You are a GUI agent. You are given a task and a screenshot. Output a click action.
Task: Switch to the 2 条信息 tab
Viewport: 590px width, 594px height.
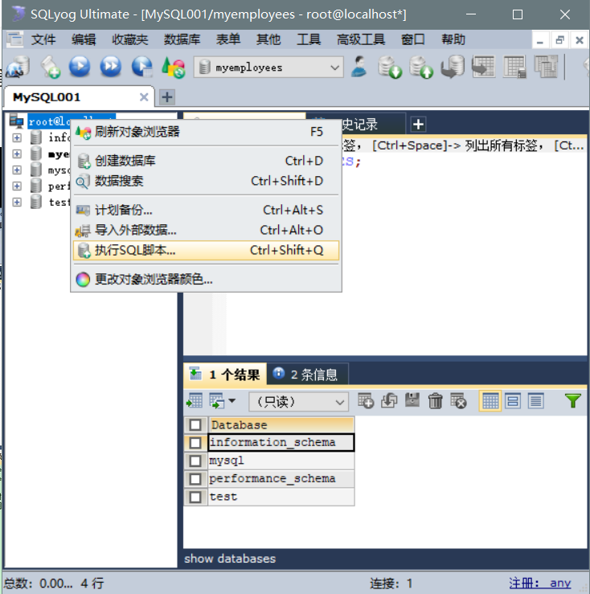click(308, 375)
